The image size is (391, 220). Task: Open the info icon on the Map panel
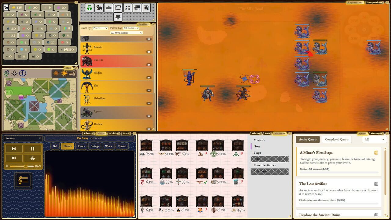[x=22, y=73]
